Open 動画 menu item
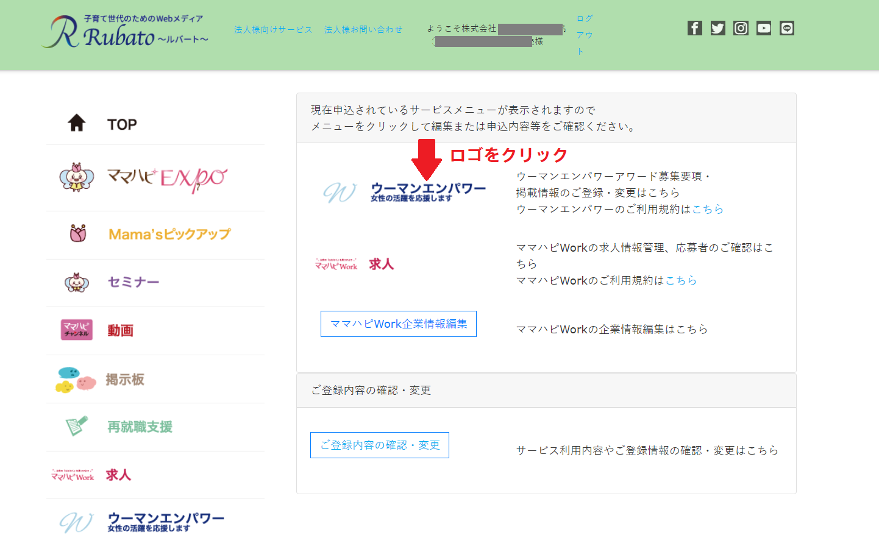879x546 pixels. coord(120,330)
